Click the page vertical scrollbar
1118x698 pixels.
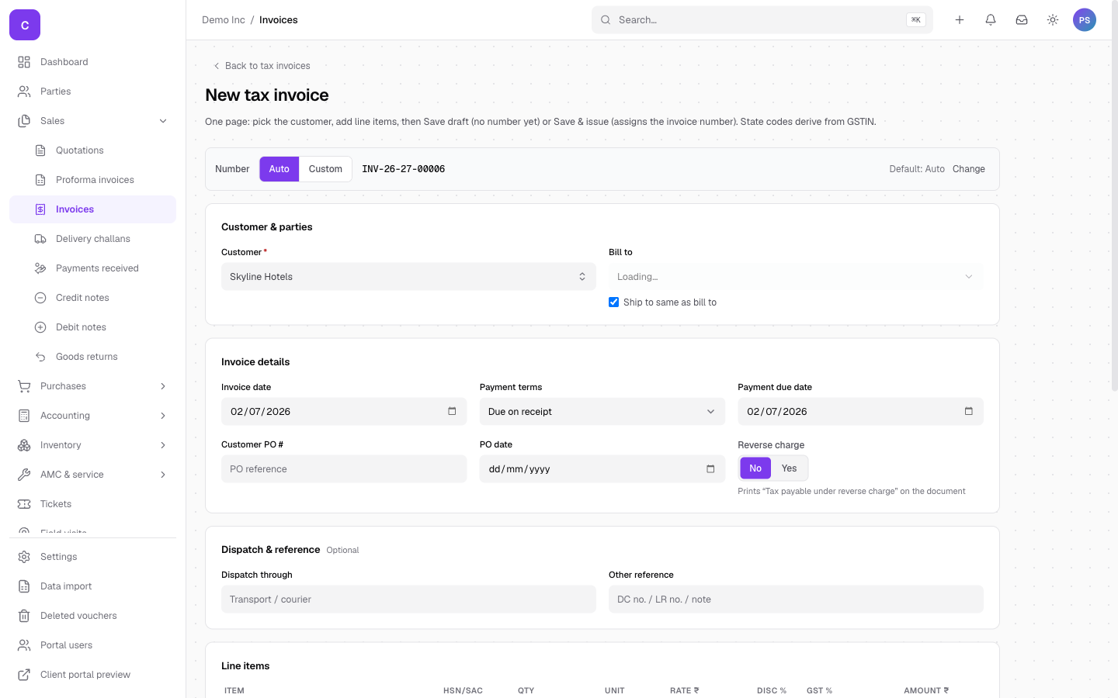pyautogui.click(x=1115, y=195)
